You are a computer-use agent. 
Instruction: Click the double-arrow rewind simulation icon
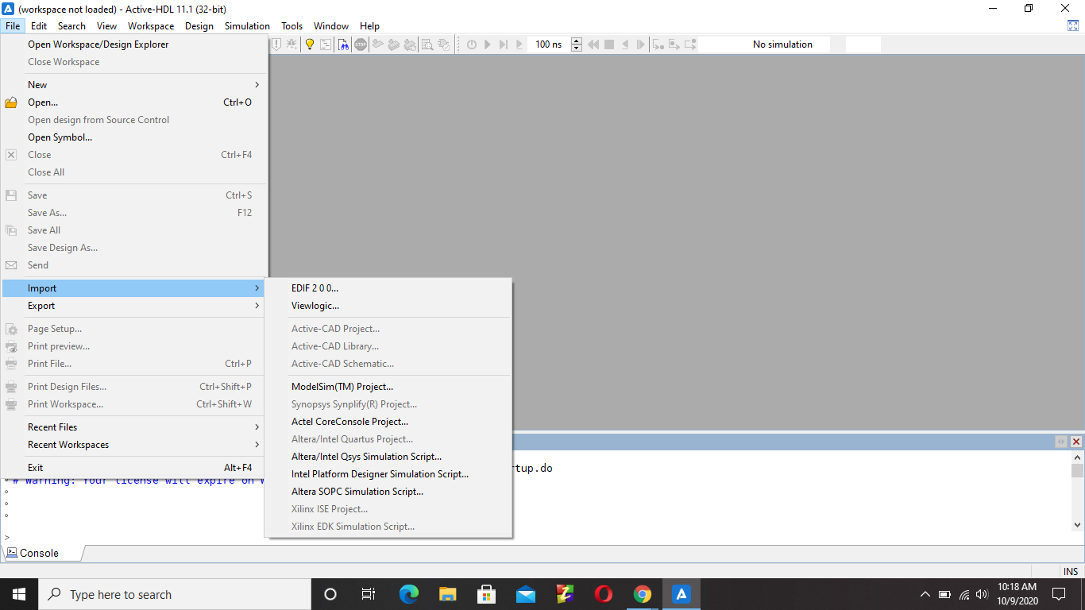(x=593, y=44)
